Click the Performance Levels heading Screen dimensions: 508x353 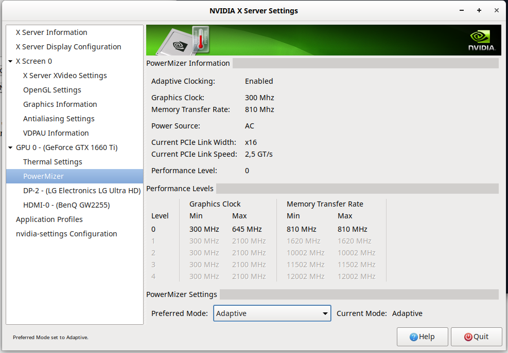[x=180, y=189]
